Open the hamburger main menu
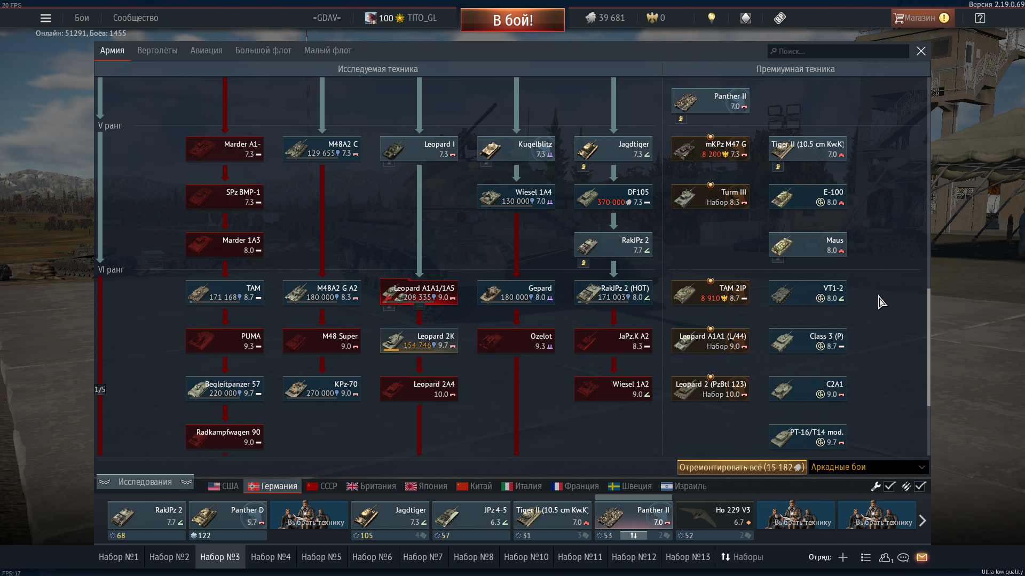 click(x=46, y=18)
